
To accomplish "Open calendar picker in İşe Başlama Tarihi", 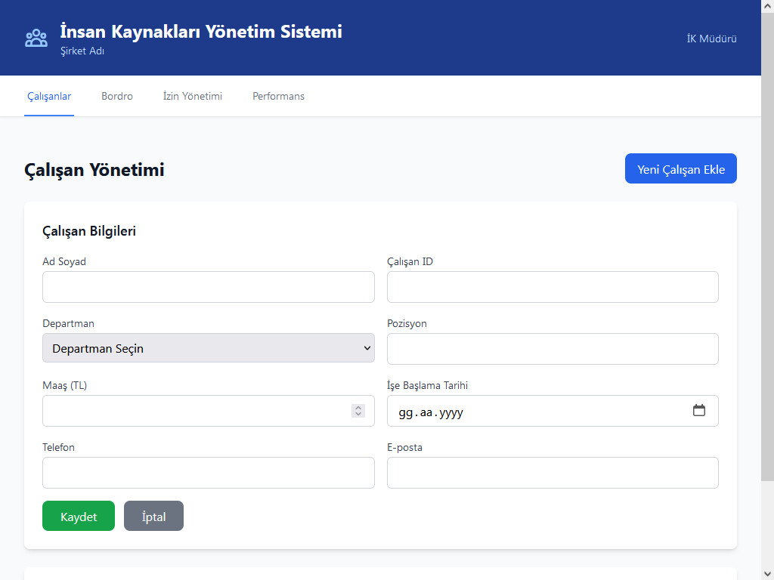I will pyautogui.click(x=698, y=411).
